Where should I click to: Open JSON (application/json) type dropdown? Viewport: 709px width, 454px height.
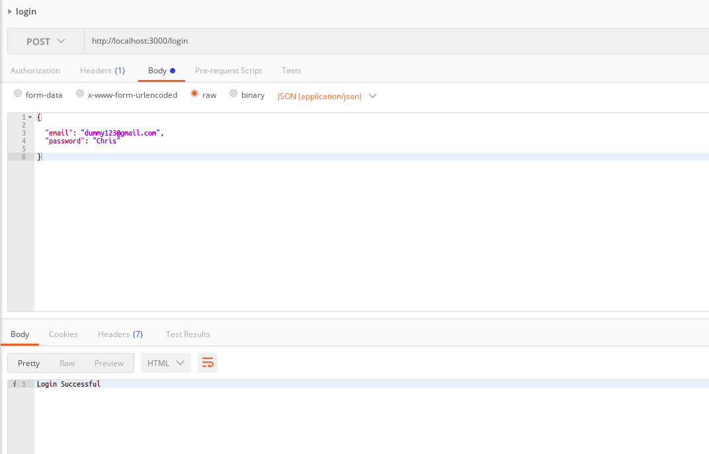327,96
